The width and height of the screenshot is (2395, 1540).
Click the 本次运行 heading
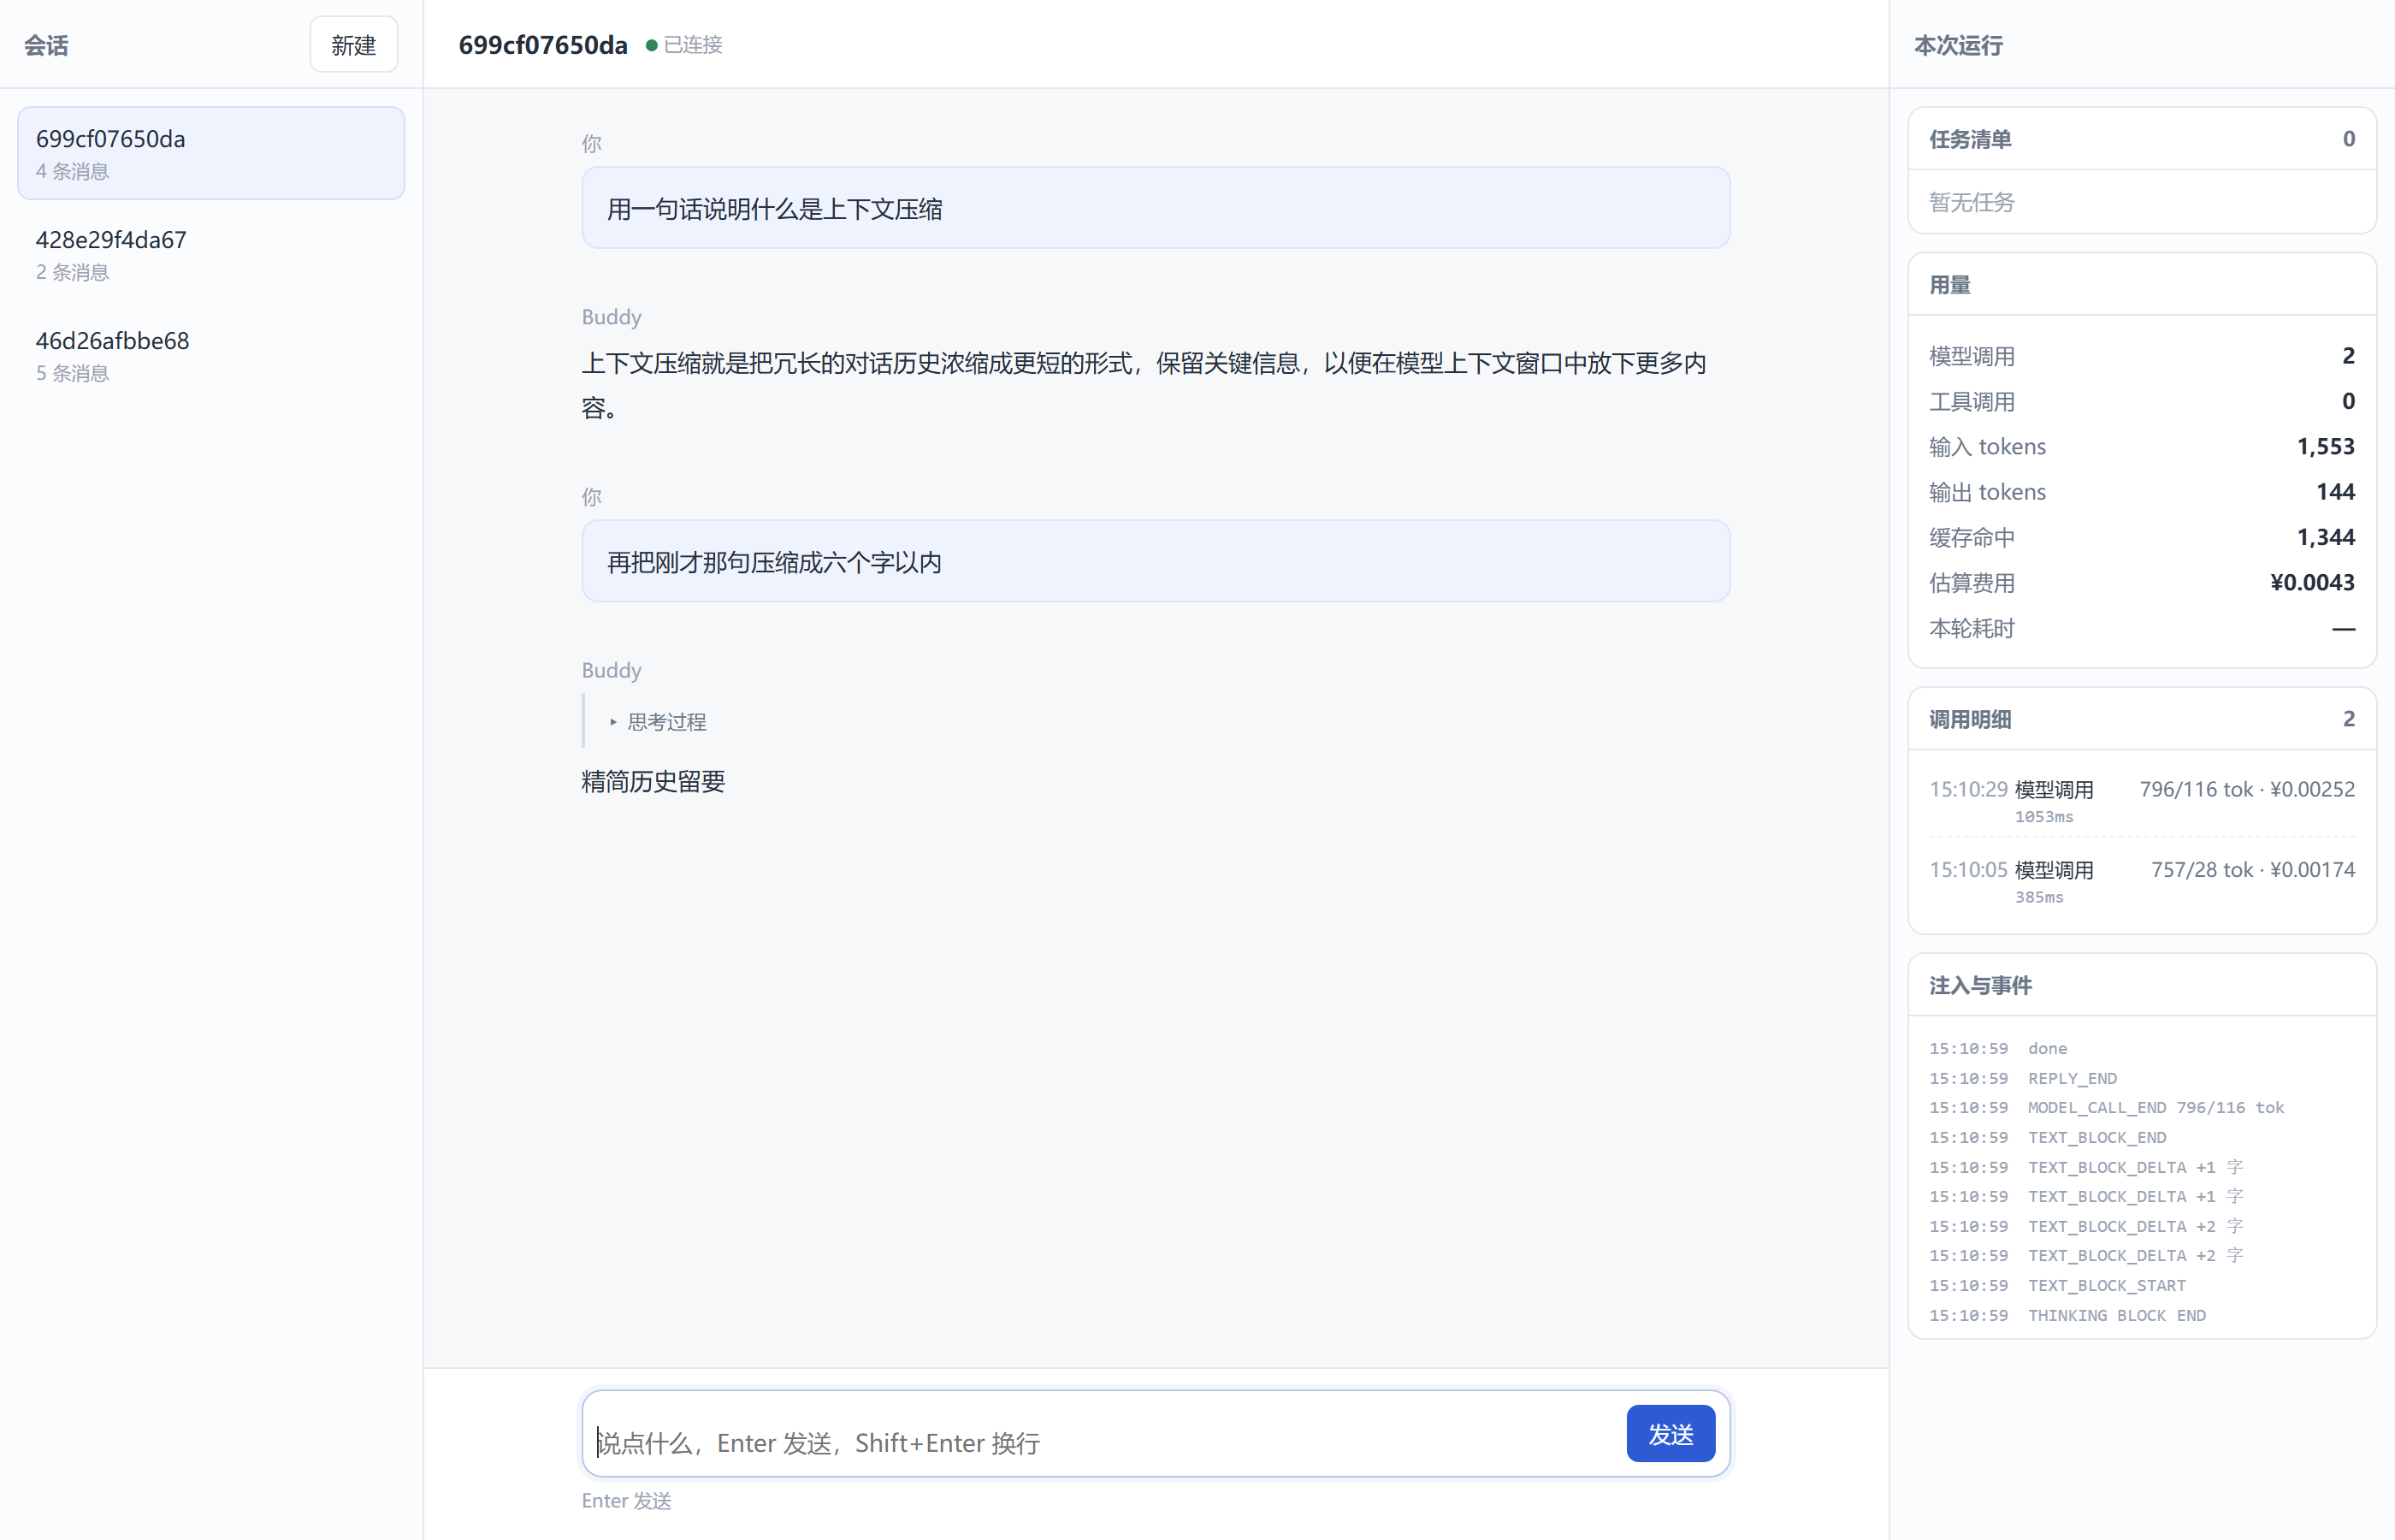tap(1957, 45)
